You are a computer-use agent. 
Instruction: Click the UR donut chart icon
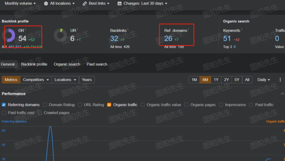[x=59, y=35]
